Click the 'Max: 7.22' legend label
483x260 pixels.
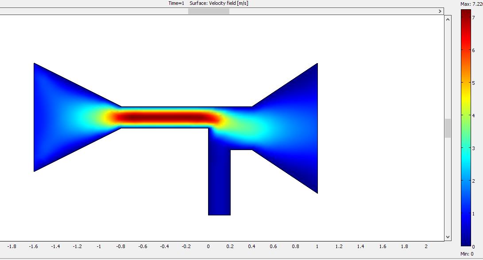471,4
